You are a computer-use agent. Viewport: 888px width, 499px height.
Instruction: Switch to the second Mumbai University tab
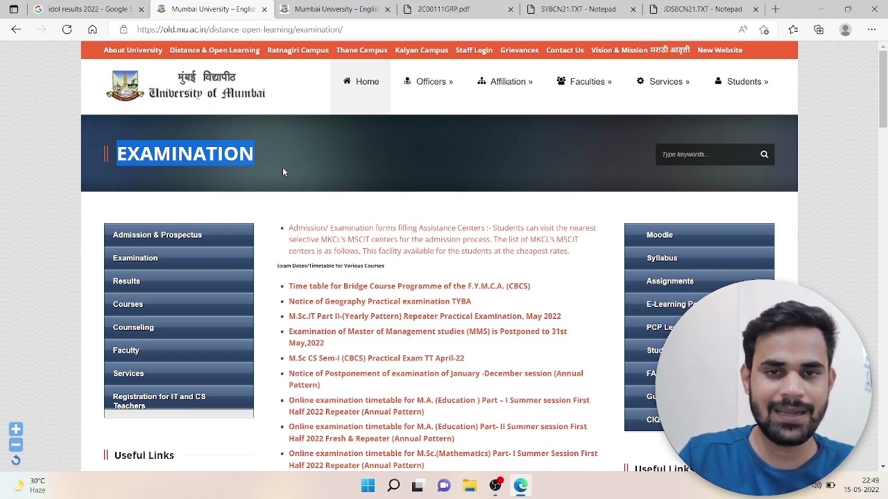click(x=334, y=9)
